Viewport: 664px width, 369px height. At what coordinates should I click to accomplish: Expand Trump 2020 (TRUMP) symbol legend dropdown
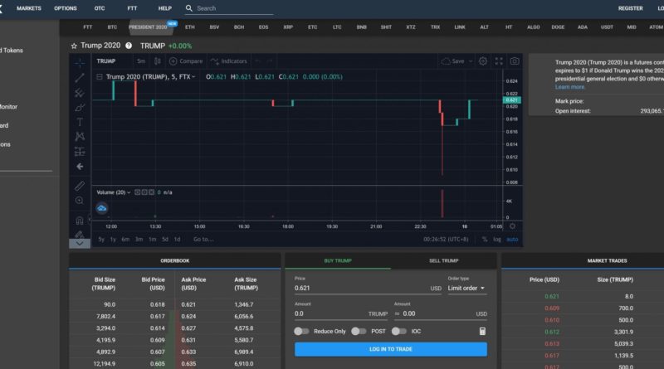click(x=193, y=77)
